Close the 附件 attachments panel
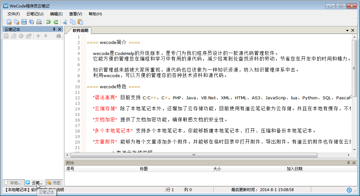 tap(354, 163)
